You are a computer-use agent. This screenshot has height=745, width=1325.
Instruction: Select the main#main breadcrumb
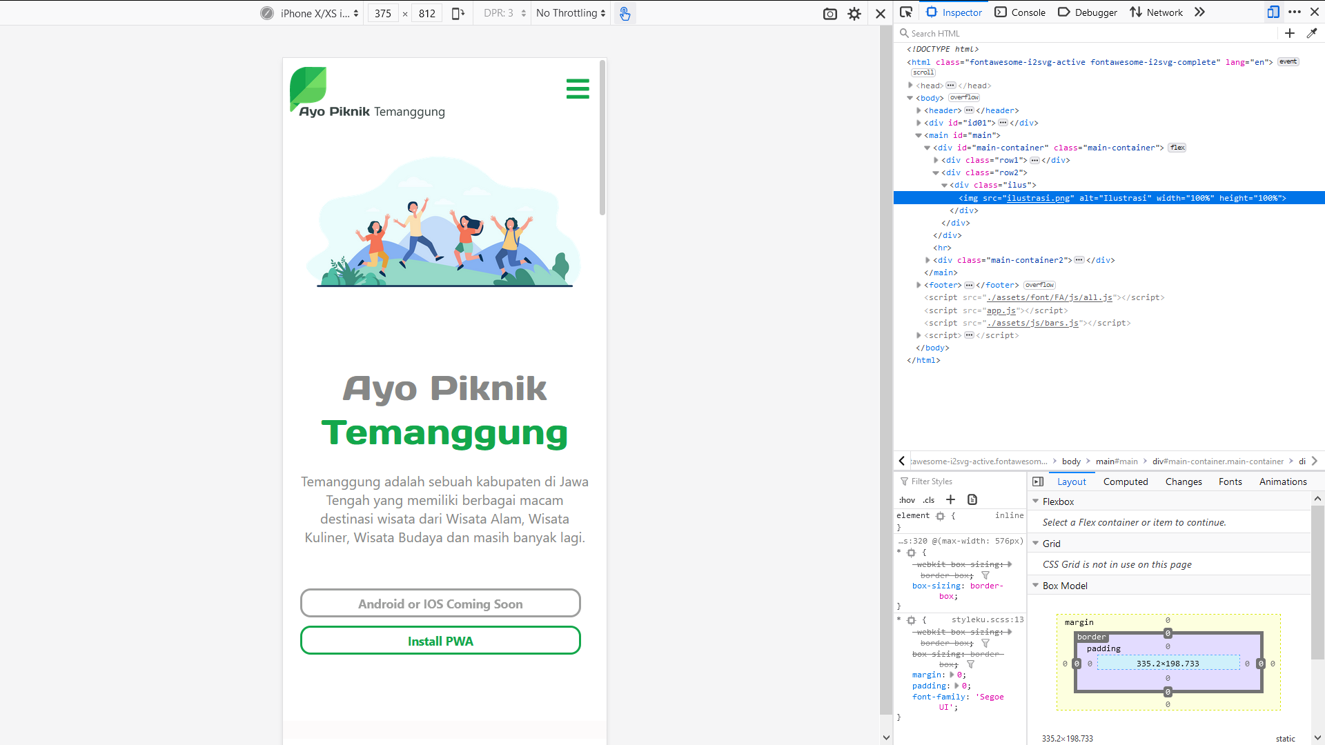pyautogui.click(x=1117, y=461)
